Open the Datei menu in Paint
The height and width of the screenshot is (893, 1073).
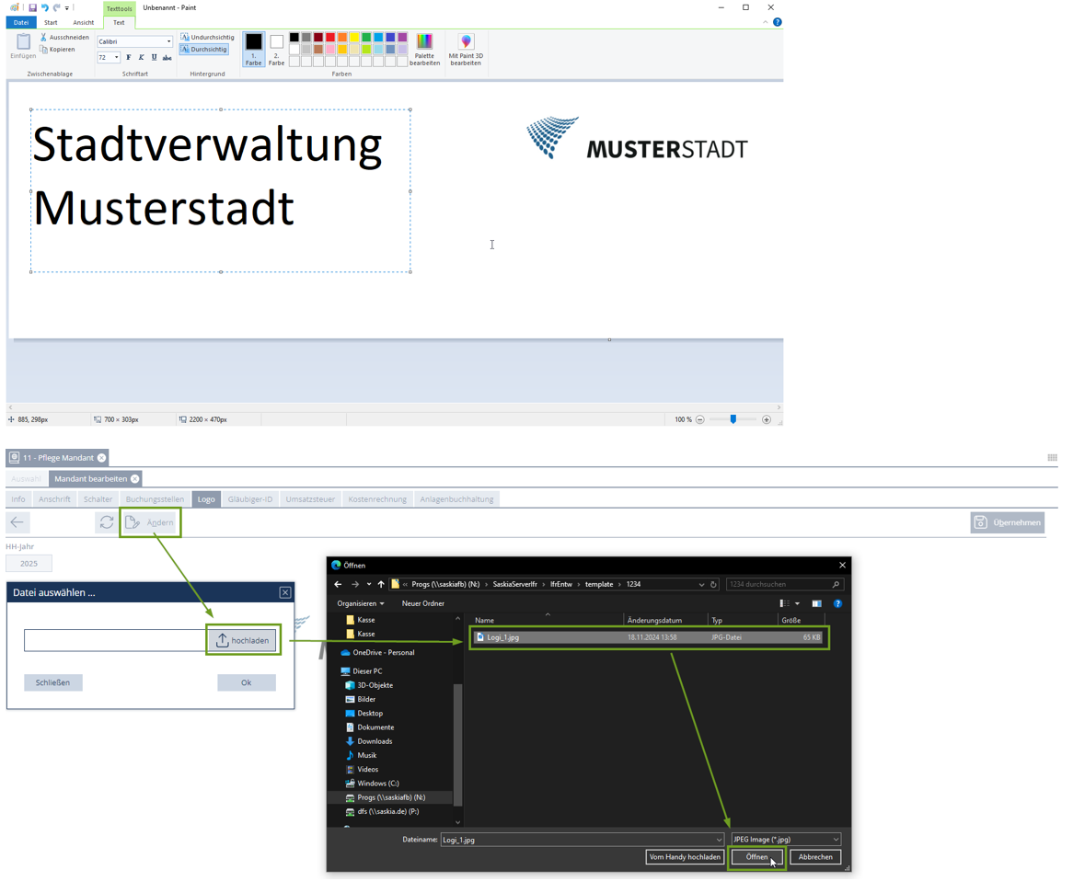(x=20, y=22)
